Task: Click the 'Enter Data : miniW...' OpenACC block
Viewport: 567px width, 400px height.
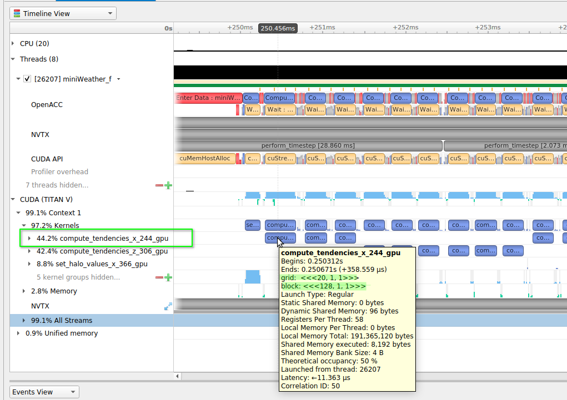Action: coord(208,98)
